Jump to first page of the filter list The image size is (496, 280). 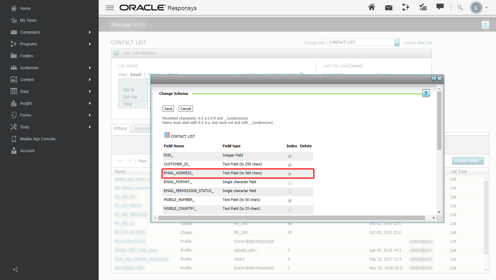120,160
